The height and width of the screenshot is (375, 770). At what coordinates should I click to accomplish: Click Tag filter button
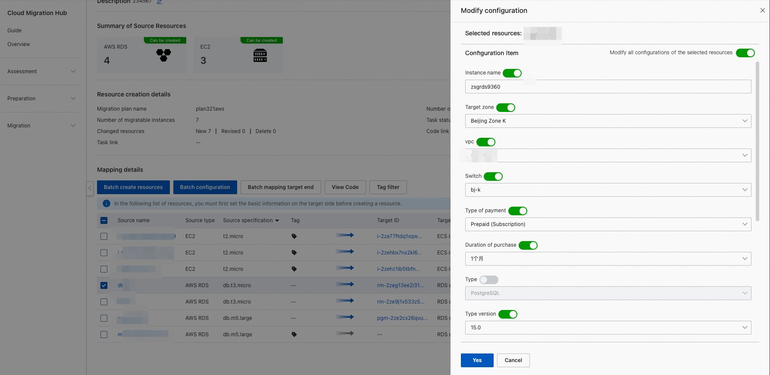click(388, 187)
